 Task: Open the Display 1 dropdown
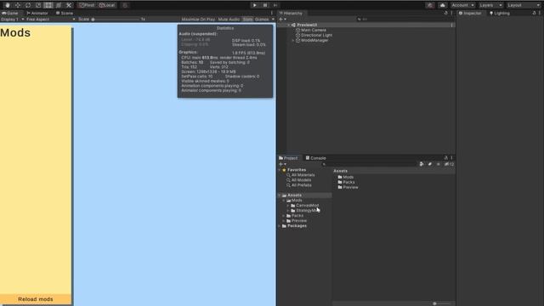(13, 20)
